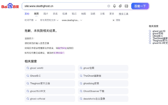This screenshot has height=105, width=168.
Task: Click the magnifier icon in the ghost win10 card
Action: pyautogui.click(x=28, y=68)
